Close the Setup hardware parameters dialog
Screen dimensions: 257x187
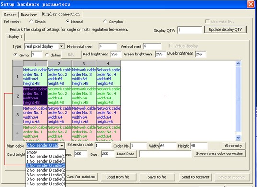[251, 4]
